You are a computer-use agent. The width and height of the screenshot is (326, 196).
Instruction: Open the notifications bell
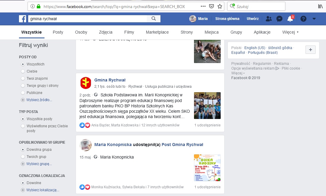pos(290,19)
